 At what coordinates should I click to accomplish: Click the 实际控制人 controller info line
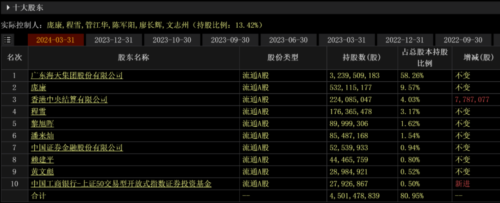[x=132, y=25]
